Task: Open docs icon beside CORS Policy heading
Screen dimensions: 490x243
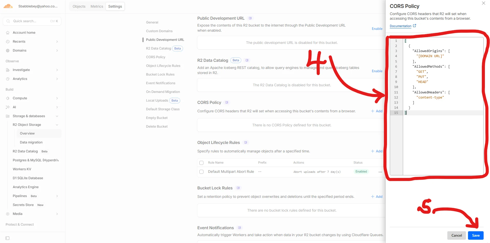Action: 227,102
